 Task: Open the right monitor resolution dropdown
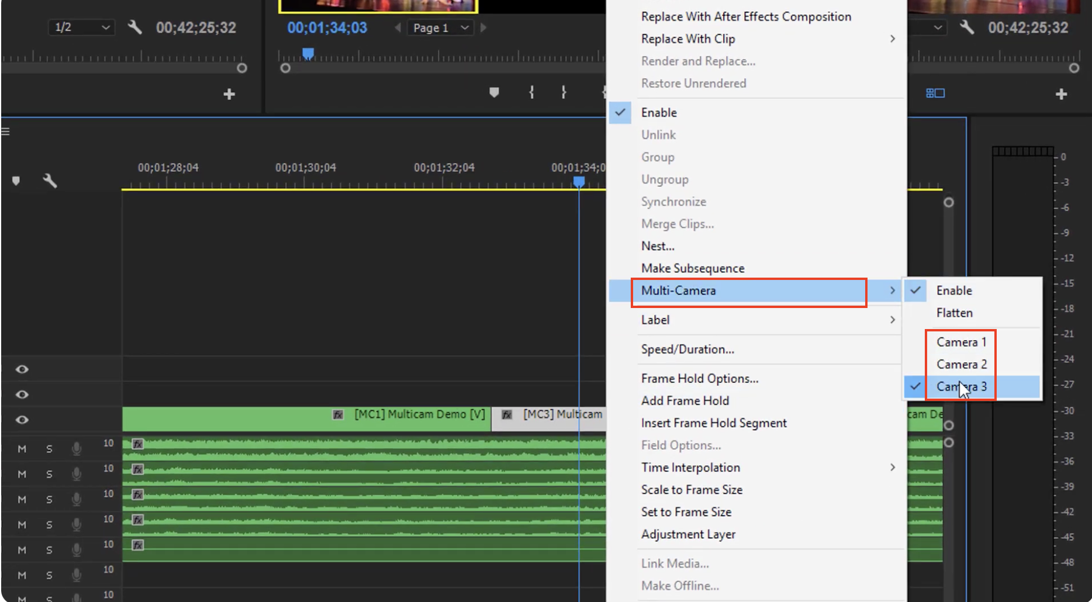click(938, 27)
